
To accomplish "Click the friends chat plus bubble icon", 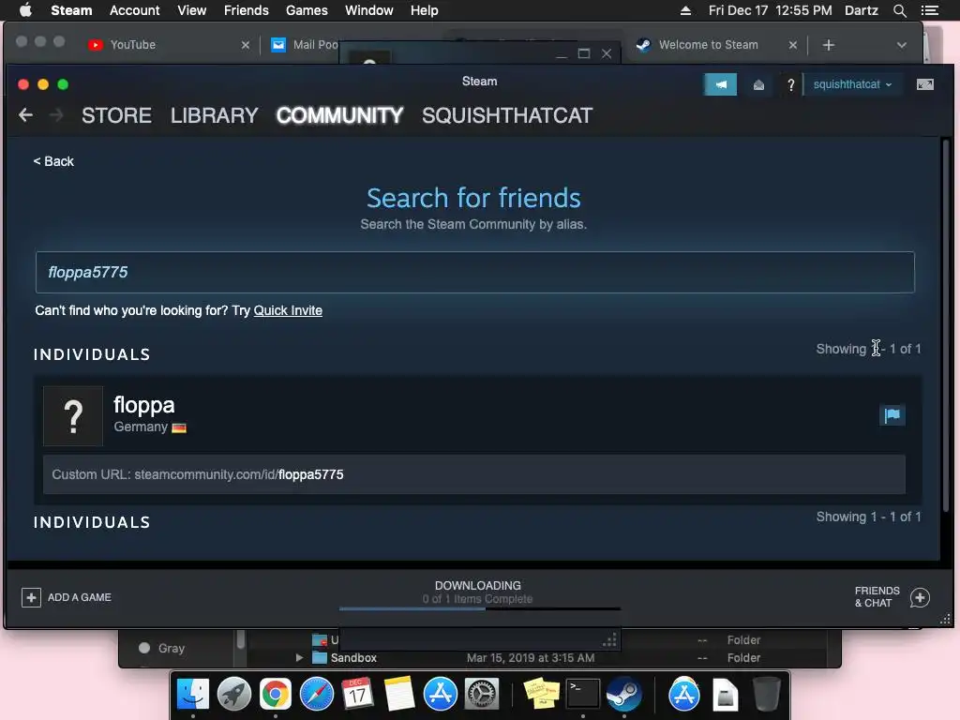I will coord(920,597).
